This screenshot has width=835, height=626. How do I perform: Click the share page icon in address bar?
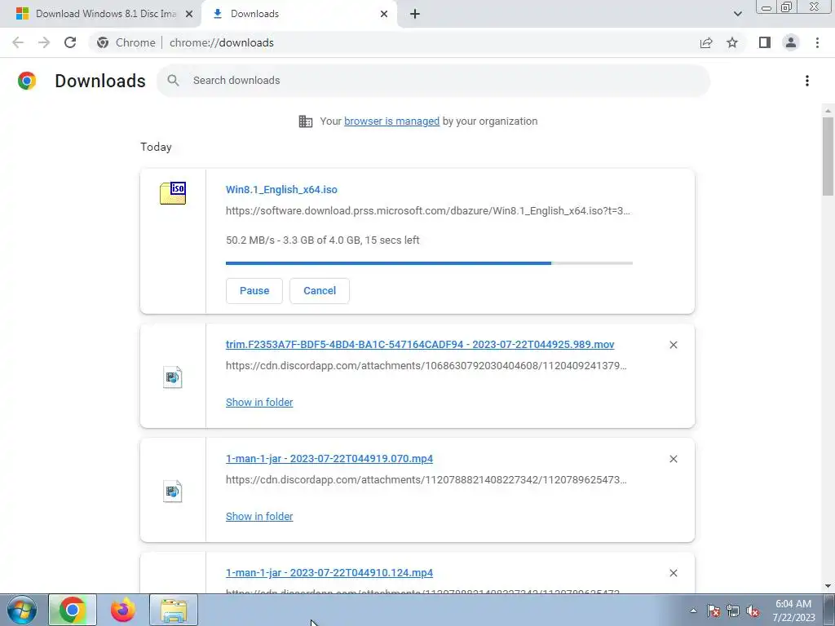(x=706, y=42)
